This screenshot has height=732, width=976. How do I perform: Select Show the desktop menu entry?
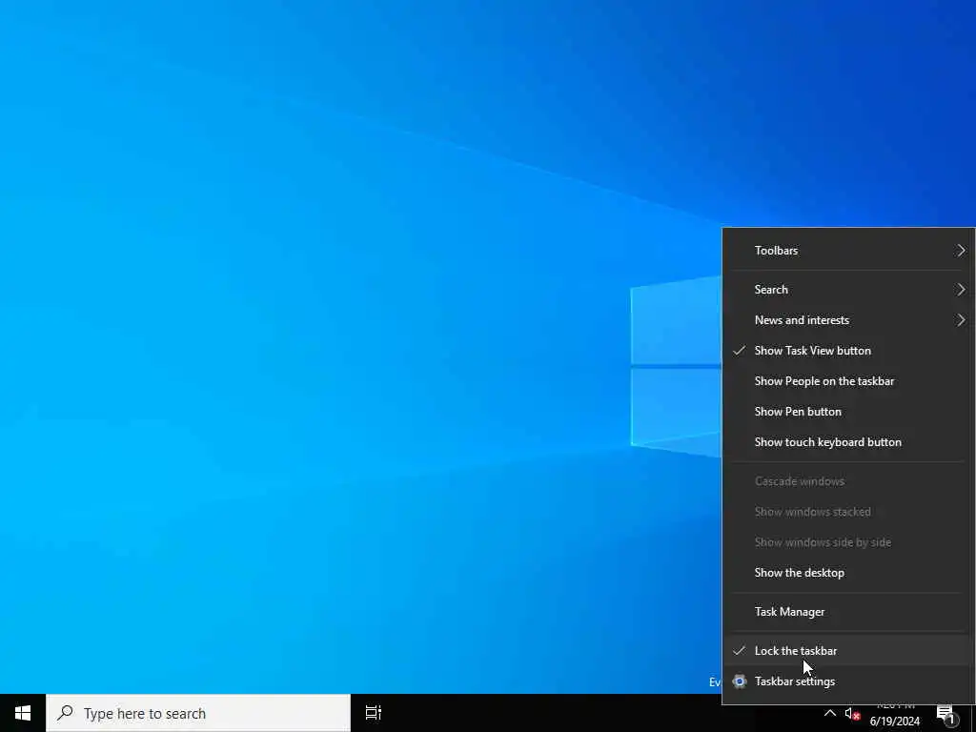(848, 573)
